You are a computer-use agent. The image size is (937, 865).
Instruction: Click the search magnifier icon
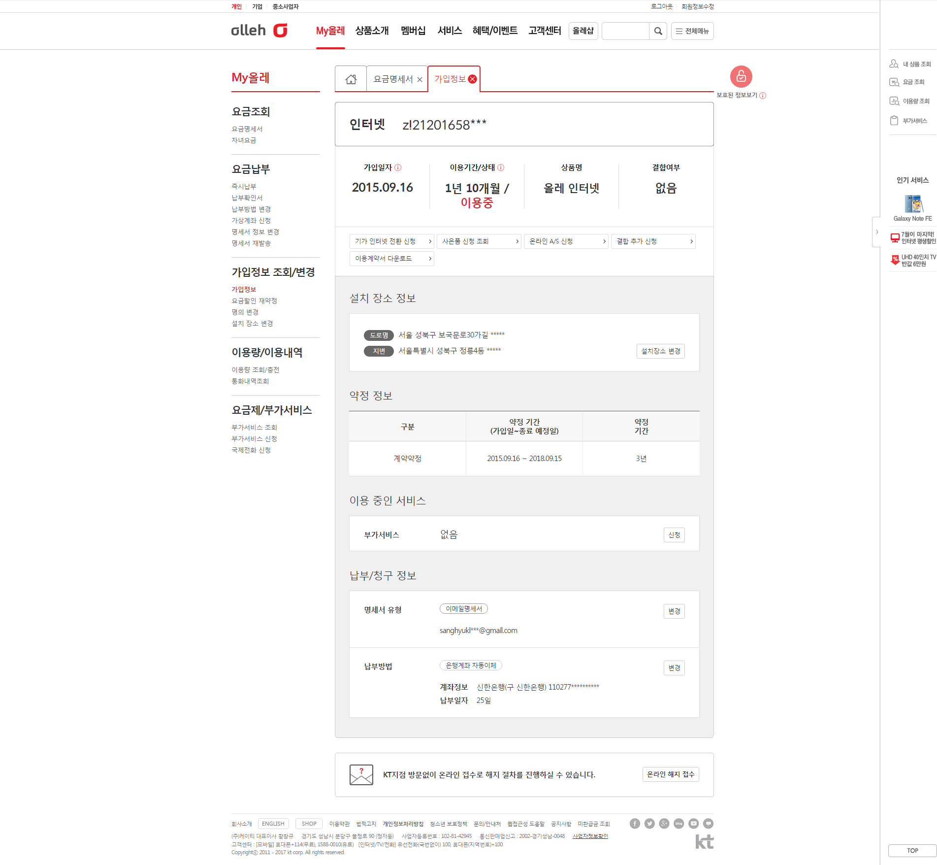(x=658, y=31)
